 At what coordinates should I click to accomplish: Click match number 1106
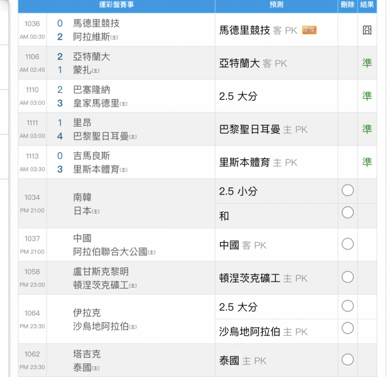click(32, 57)
